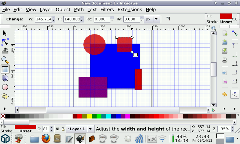
Task: Select the Star polygon tool
Action: 5,96
